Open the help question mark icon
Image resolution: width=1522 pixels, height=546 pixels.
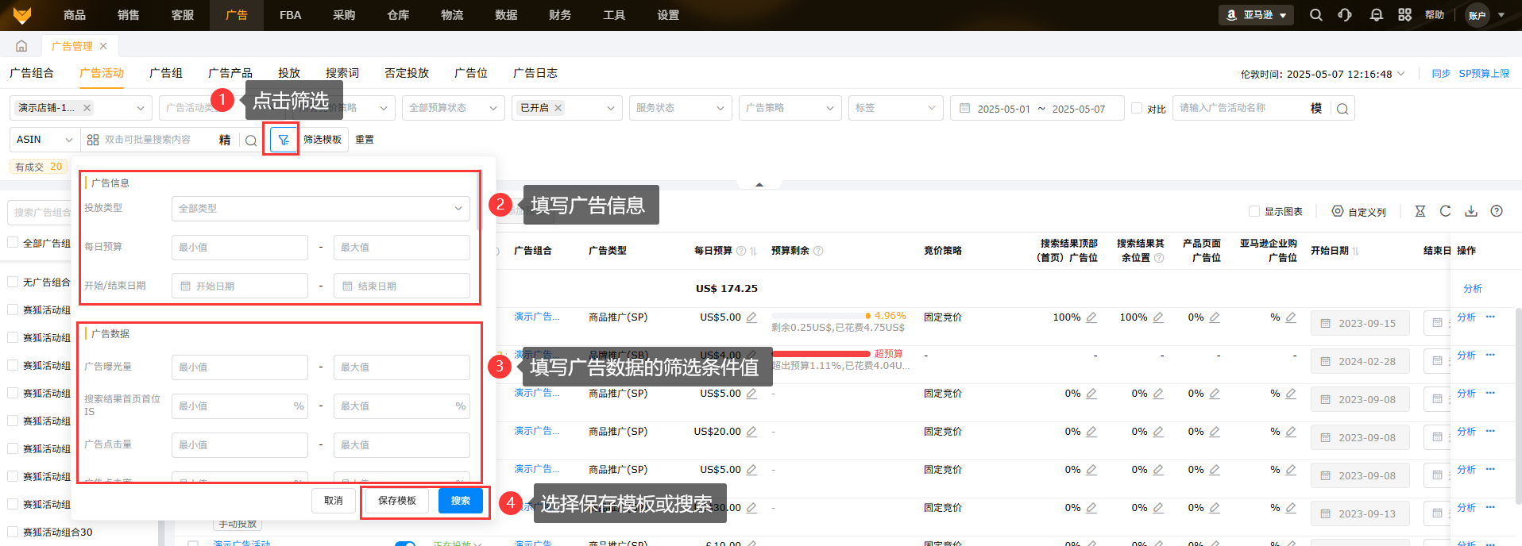point(1497,211)
